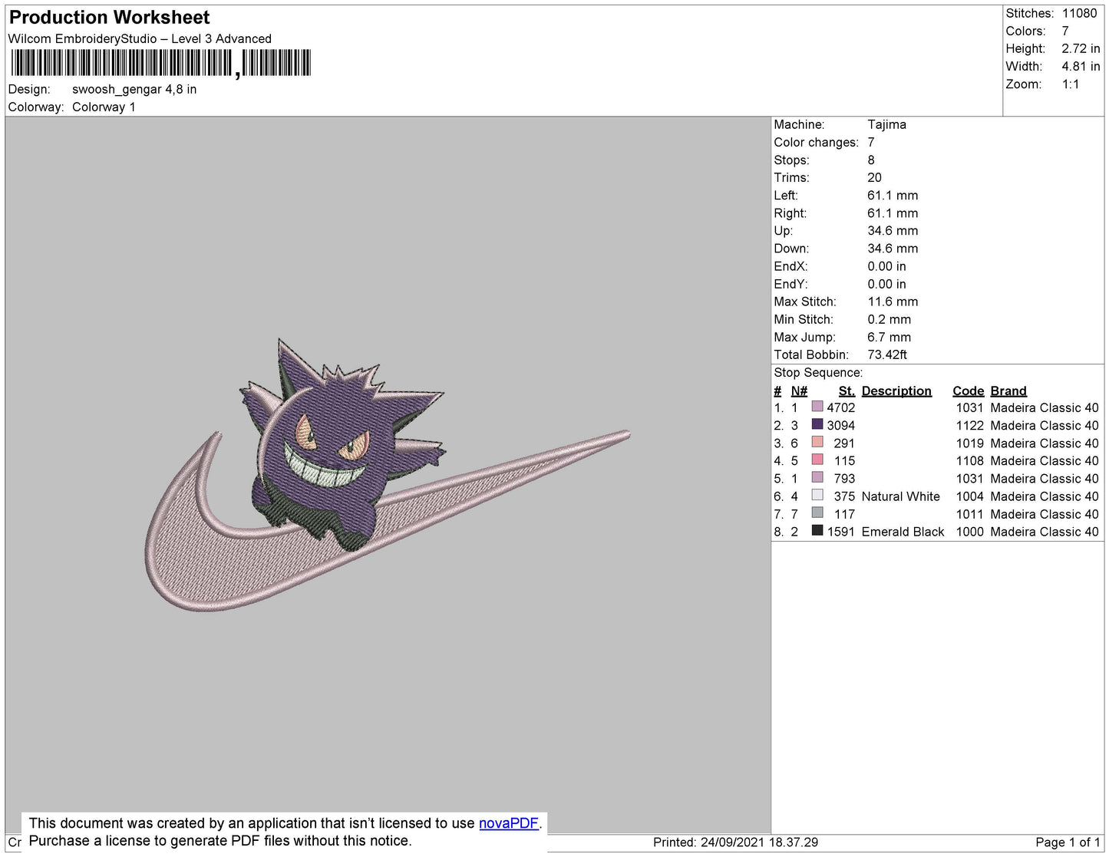This screenshot has width=1109, height=857.
Task: Click the Code column header
Action: (x=967, y=391)
